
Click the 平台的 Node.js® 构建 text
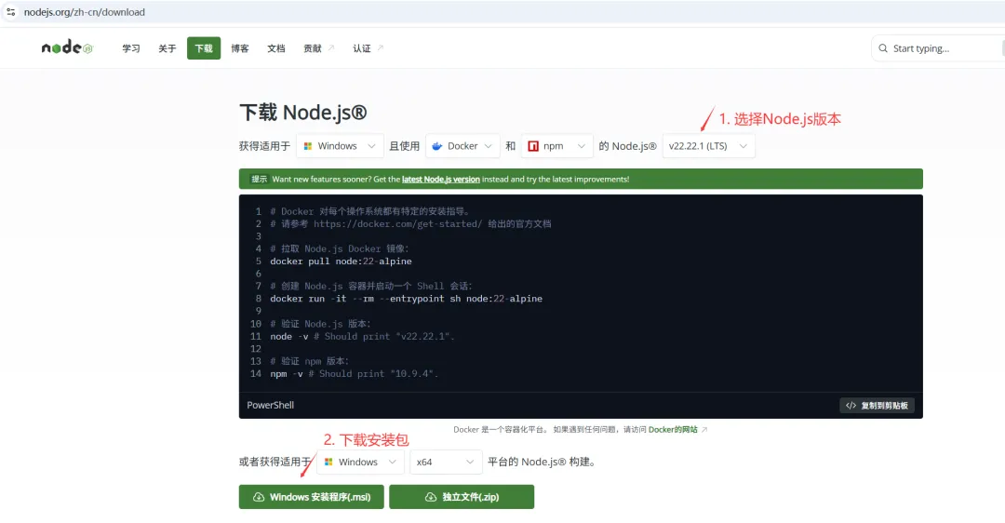click(543, 462)
